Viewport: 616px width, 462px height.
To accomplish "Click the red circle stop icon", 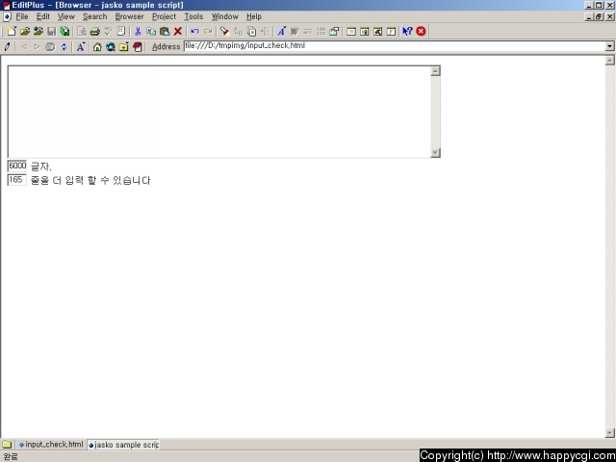I will click(x=422, y=31).
